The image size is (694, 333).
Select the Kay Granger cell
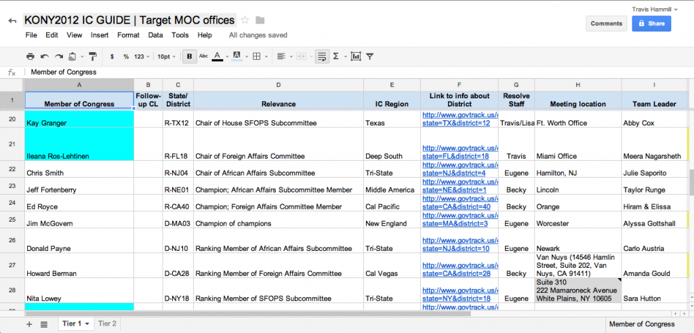pos(79,119)
